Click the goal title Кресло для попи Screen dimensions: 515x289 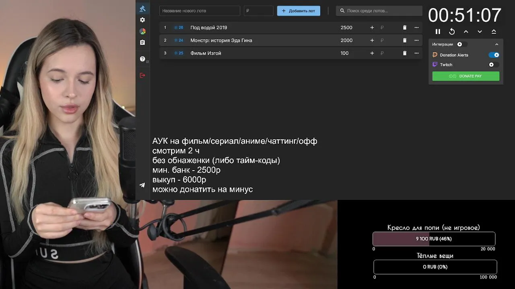434,228
